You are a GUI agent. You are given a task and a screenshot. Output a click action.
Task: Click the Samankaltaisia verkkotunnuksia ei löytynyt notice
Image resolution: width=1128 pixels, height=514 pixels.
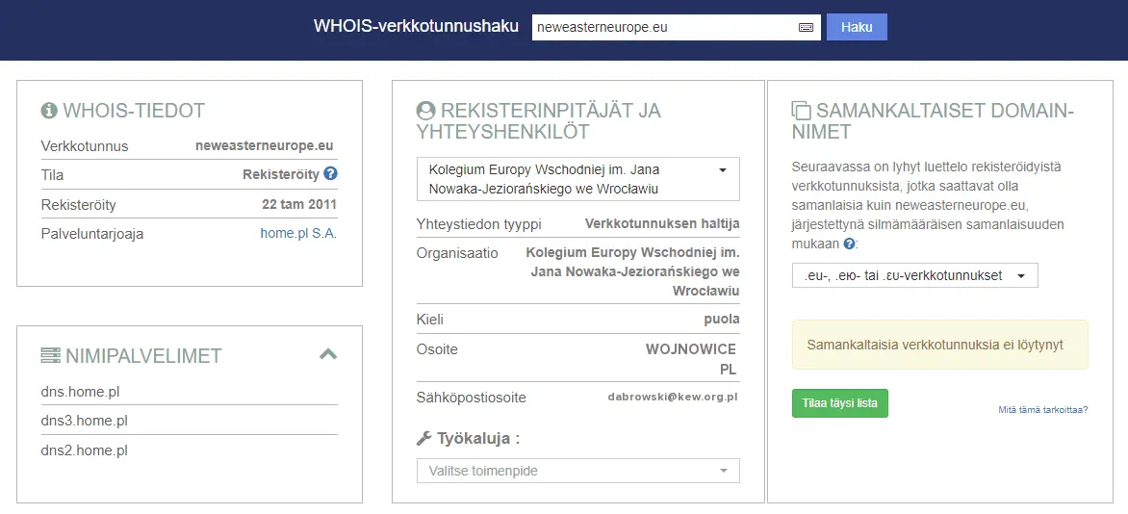coord(939,345)
